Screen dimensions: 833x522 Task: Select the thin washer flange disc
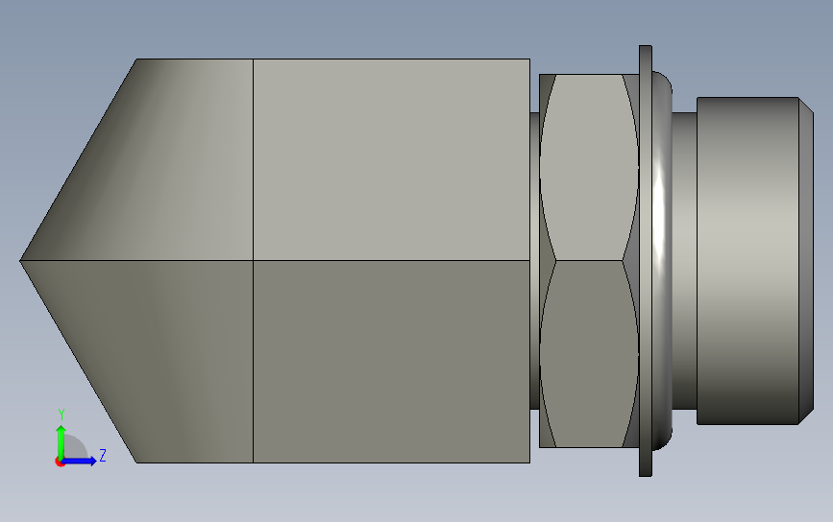coord(646,260)
